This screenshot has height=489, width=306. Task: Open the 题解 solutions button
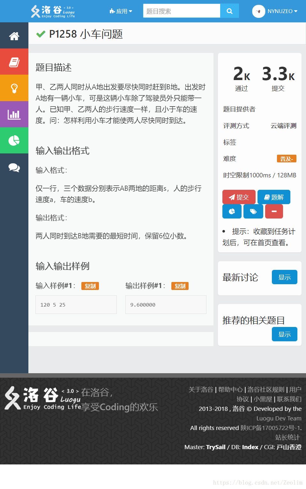[274, 197]
